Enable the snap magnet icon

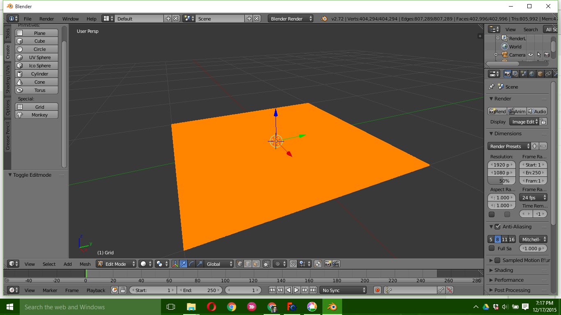pos(293,264)
